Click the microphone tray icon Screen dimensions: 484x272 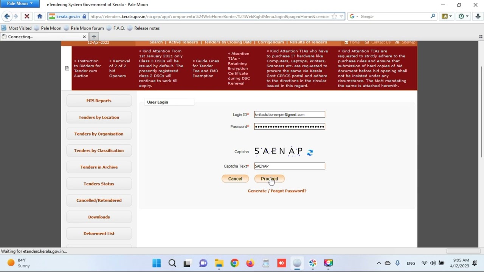tap(397, 263)
